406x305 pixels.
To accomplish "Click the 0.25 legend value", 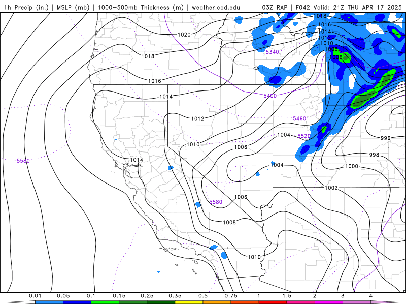I will [x=147, y=296].
